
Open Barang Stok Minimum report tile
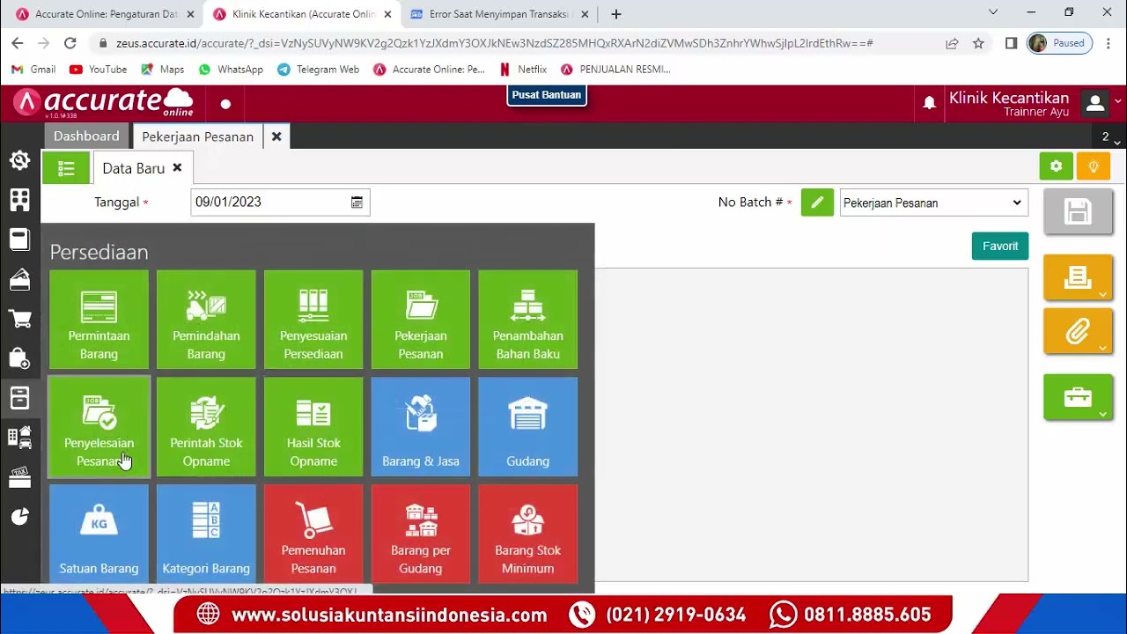coord(528,534)
